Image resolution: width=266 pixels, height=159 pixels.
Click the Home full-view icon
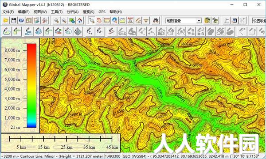(80, 21)
